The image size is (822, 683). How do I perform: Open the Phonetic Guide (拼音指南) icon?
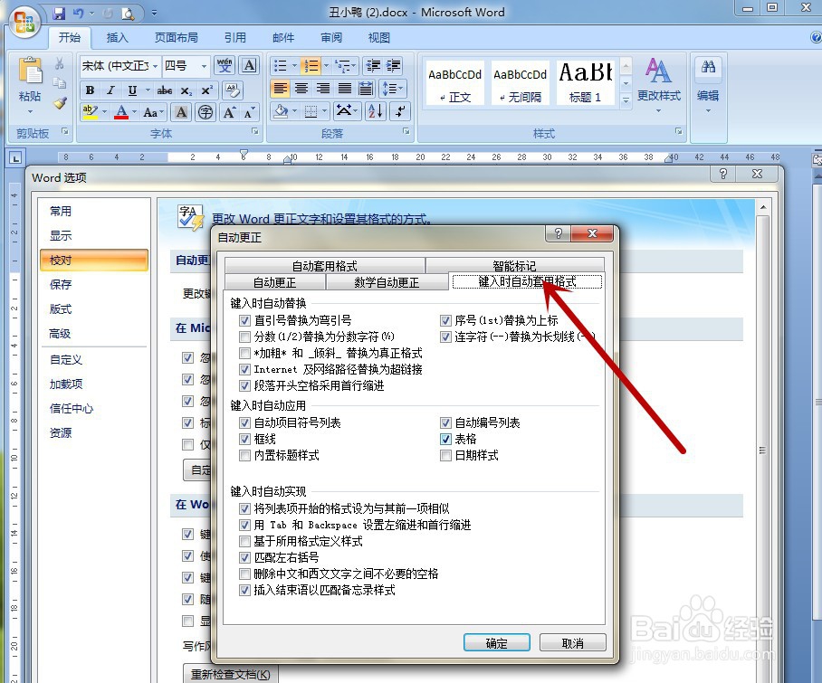[224, 66]
